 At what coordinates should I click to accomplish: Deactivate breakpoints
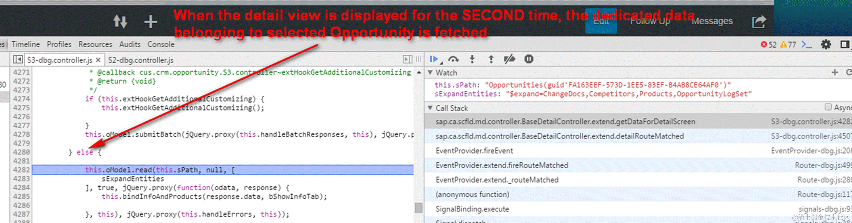tap(510, 59)
